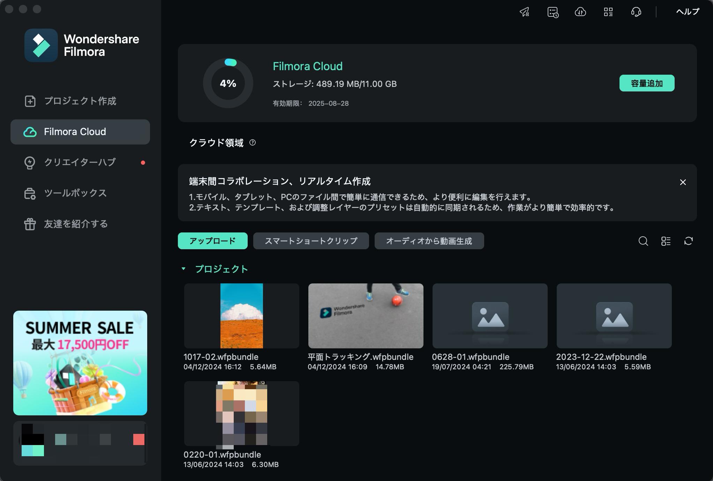713x481 pixels.
Task: Open the 0628-01.wfpbundle placeholder thumbnail
Action: click(490, 316)
